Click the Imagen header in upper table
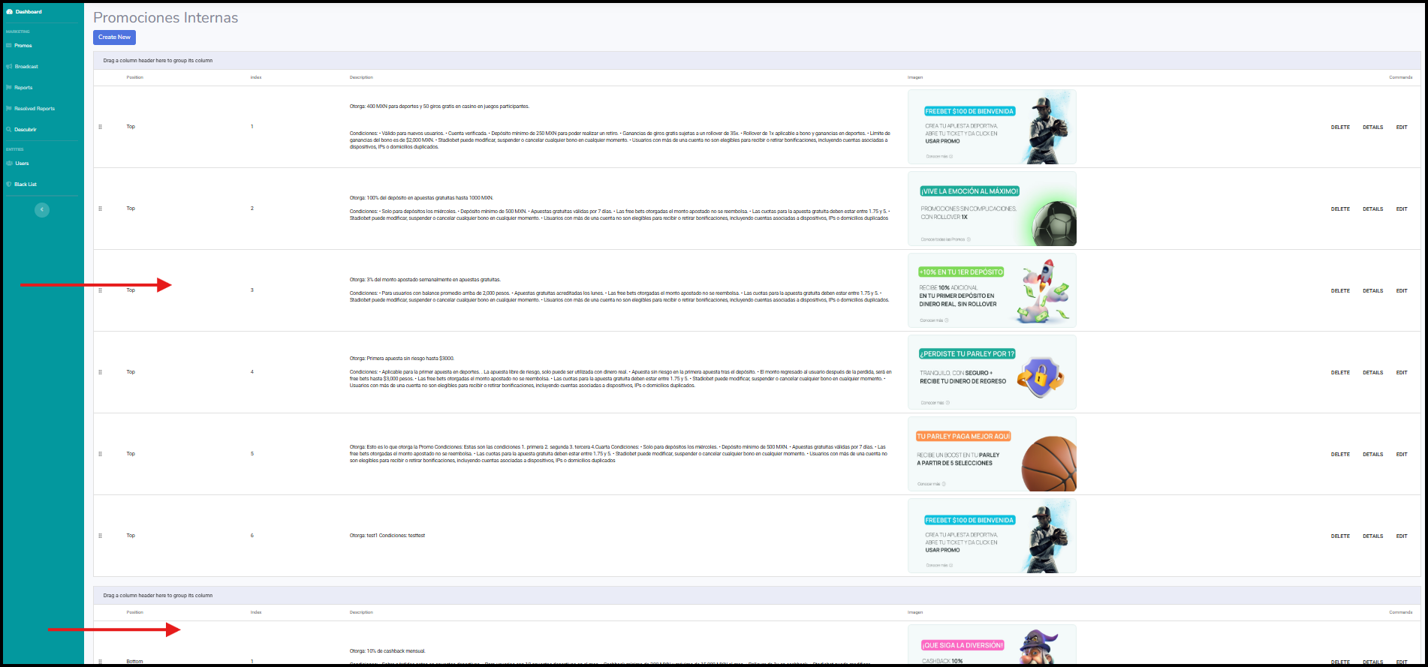Viewport: 1428px width, 667px height. [915, 77]
